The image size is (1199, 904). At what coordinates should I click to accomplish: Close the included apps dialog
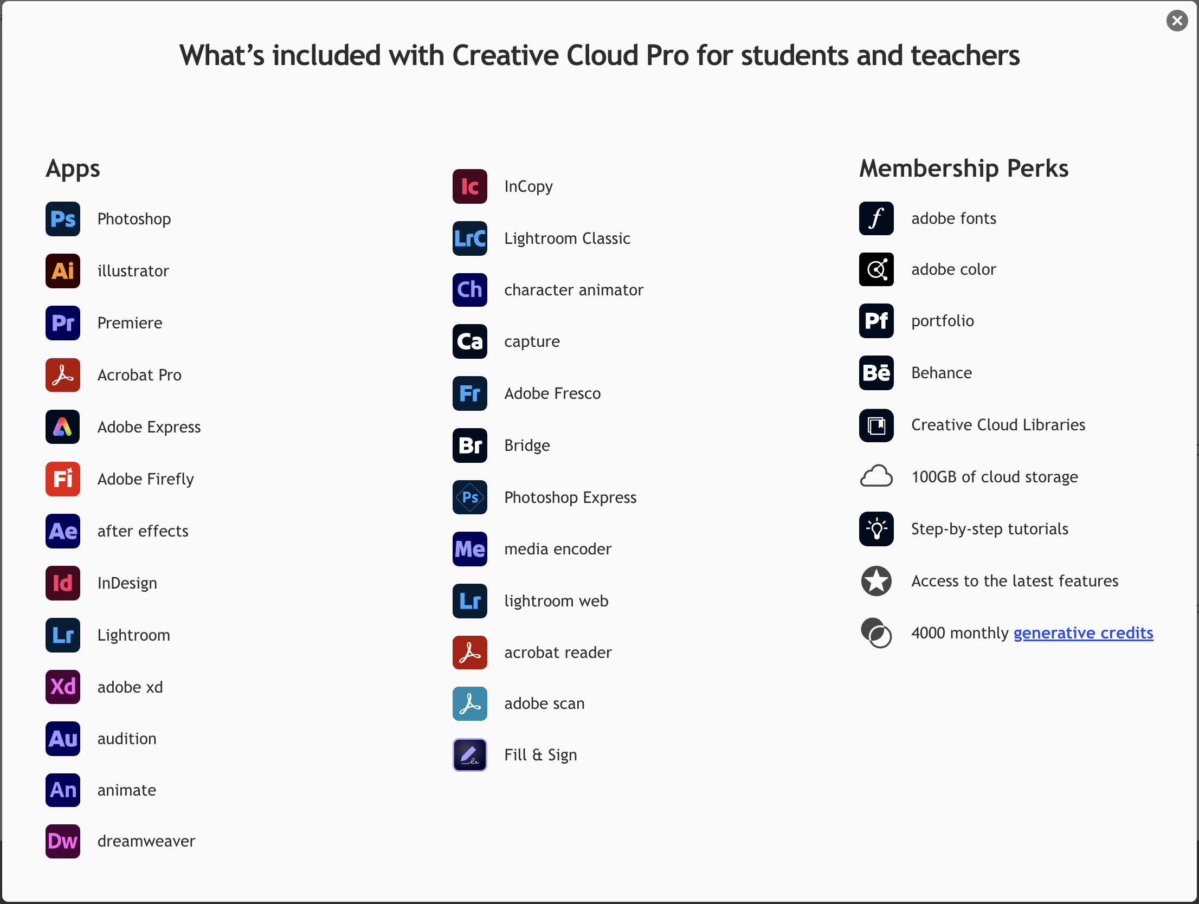[x=1177, y=21]
